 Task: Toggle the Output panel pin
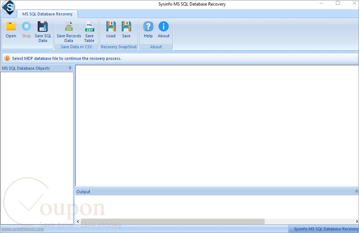tap(356, 192)
